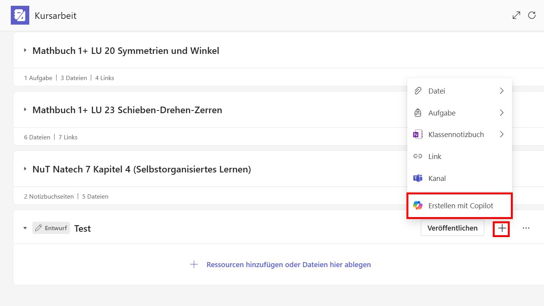The width and height of the screenshot is (544, 306).
Task: Click the Teams Kanal icon
Action: click(418, 178)
